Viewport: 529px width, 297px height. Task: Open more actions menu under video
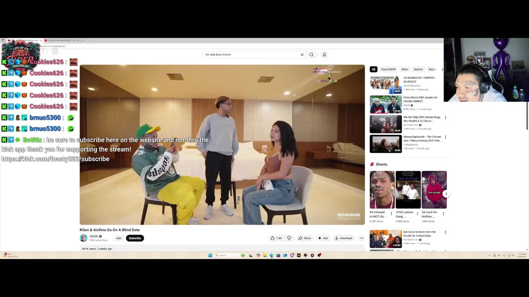362,238
